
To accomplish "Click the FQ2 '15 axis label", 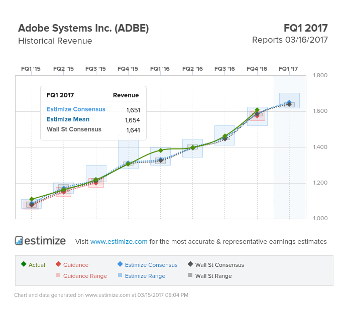I will [63, 69].
